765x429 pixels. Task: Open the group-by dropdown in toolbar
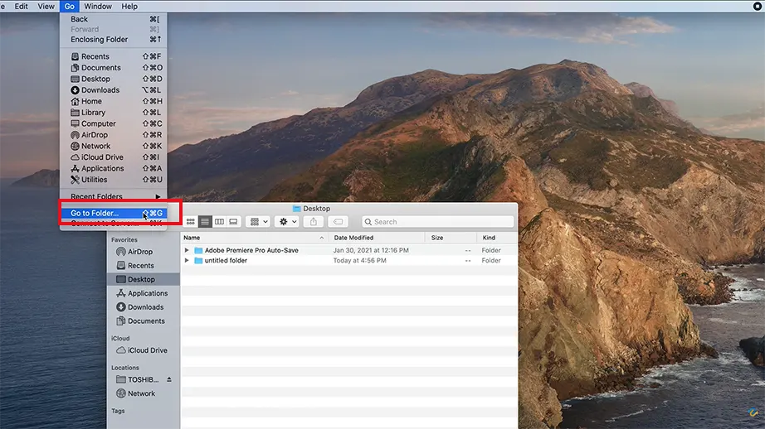(x=259, y=222)
